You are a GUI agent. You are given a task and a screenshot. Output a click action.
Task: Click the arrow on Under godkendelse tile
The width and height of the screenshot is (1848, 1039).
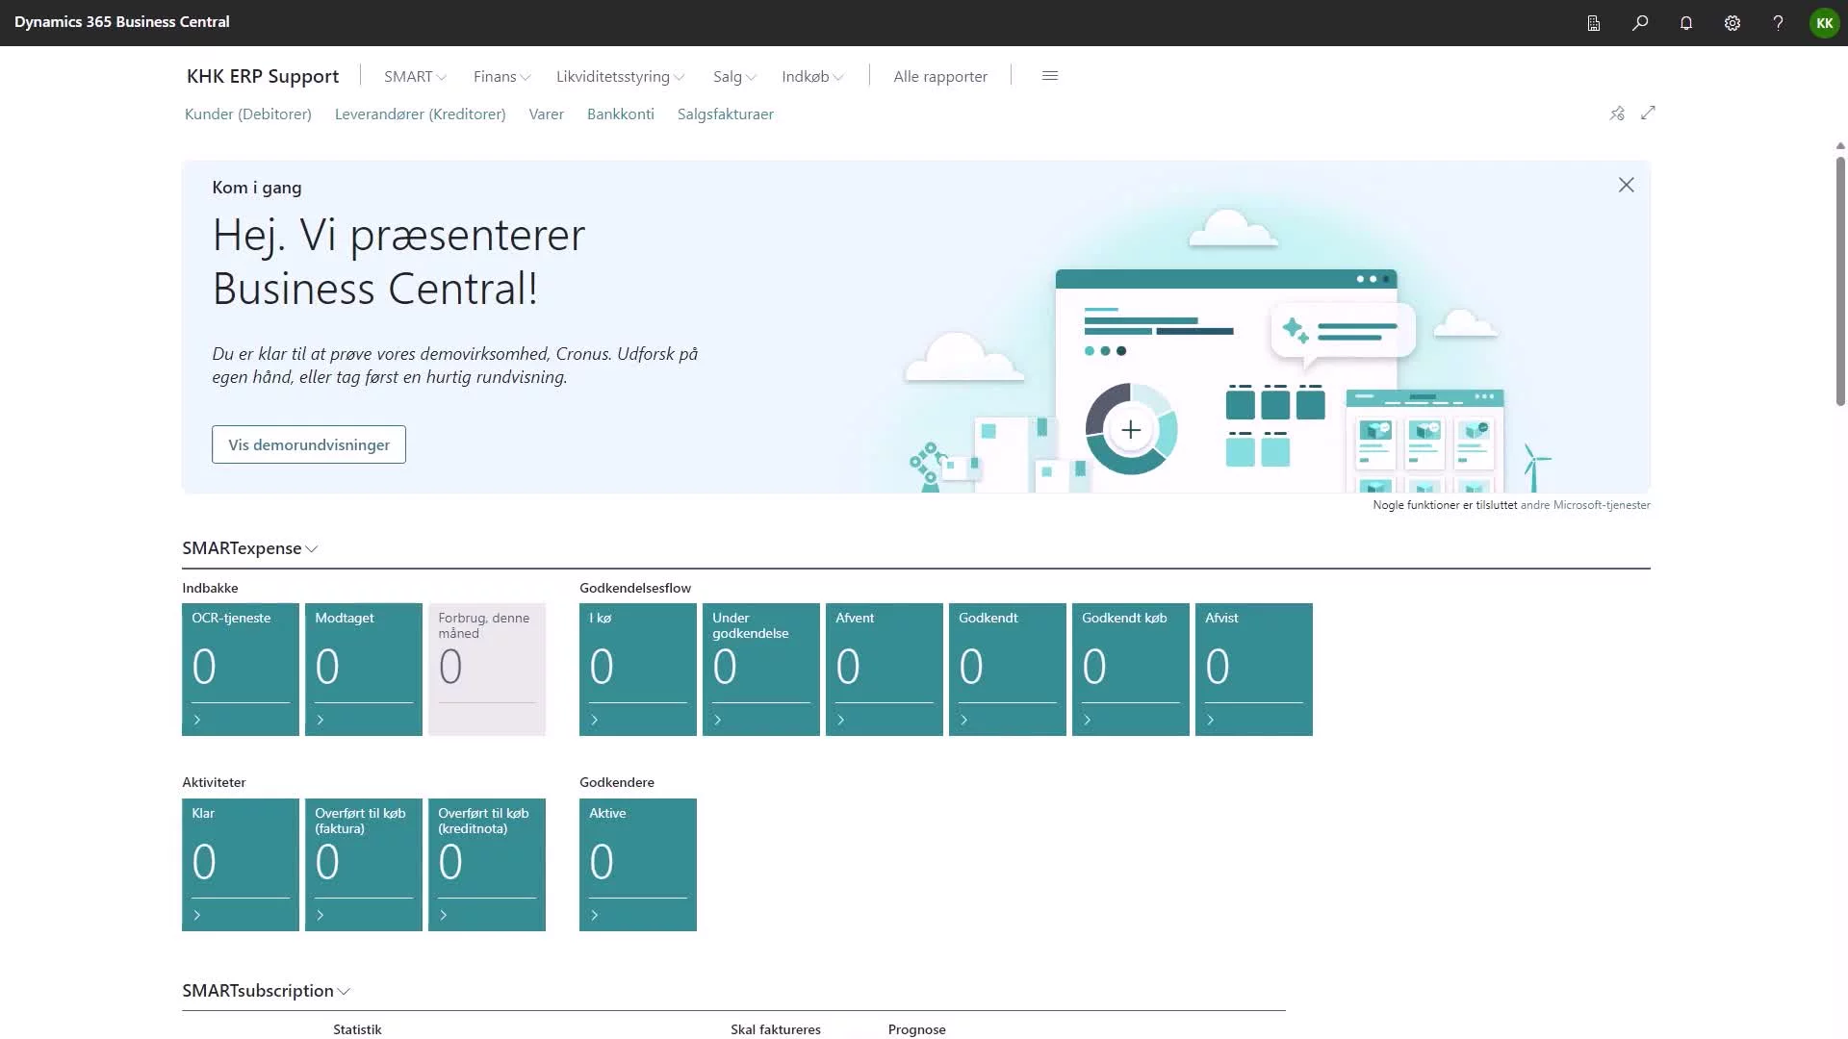[x=718, y=720]
